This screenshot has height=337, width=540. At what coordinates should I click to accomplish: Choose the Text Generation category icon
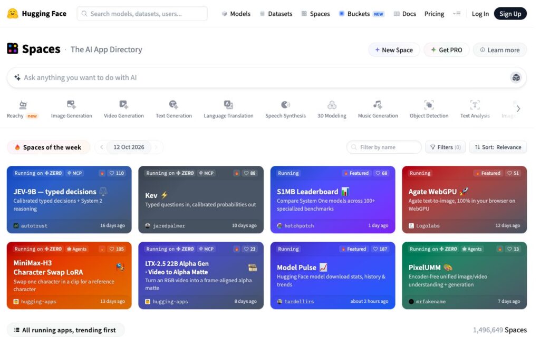[173, 105]
